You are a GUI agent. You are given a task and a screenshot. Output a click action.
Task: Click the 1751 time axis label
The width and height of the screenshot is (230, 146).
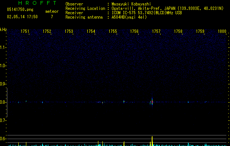pyautogui.click(x=25, y=31)
